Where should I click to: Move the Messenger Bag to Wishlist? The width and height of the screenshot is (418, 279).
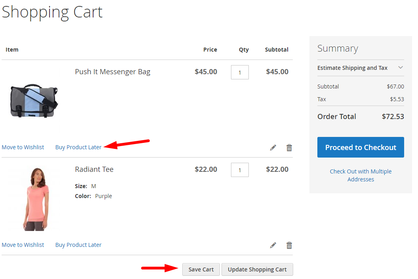tap(23, 147)
